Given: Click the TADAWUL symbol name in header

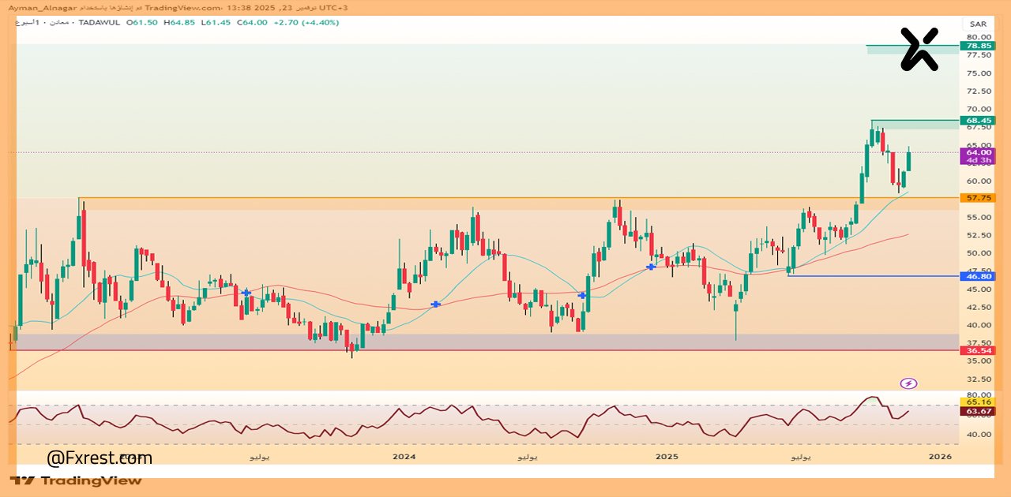Looking at the screenshot, I should click(100, 23).
